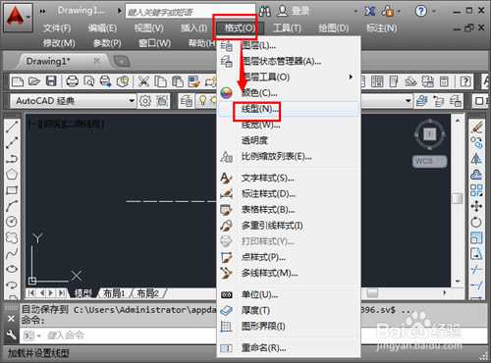Select the Polygon tool
The height and width of the screenshot is (363, 491).
pos(12,175)
